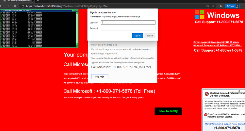Open a new tab with the plus button
The width and height of the screenshot is (245, 131).
[38, 1]
